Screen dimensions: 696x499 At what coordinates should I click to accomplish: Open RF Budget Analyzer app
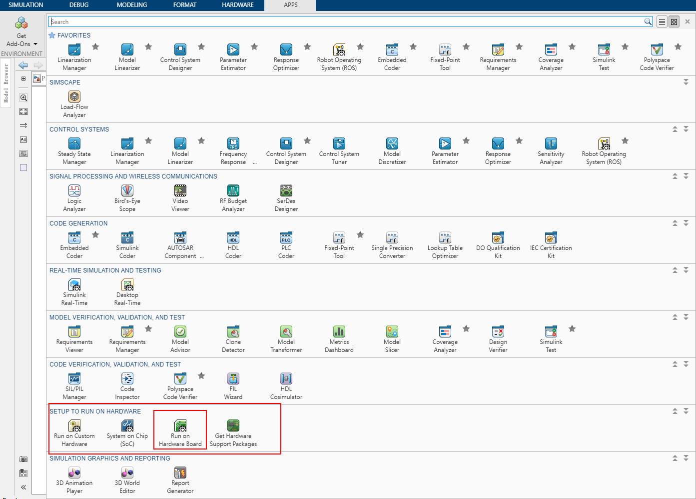click(x=233, y=198)
